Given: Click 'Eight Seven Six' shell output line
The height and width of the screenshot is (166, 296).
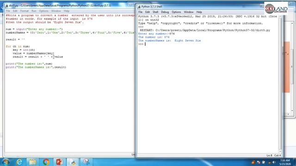Looking at the screenshot, I should tap(169, 41).
